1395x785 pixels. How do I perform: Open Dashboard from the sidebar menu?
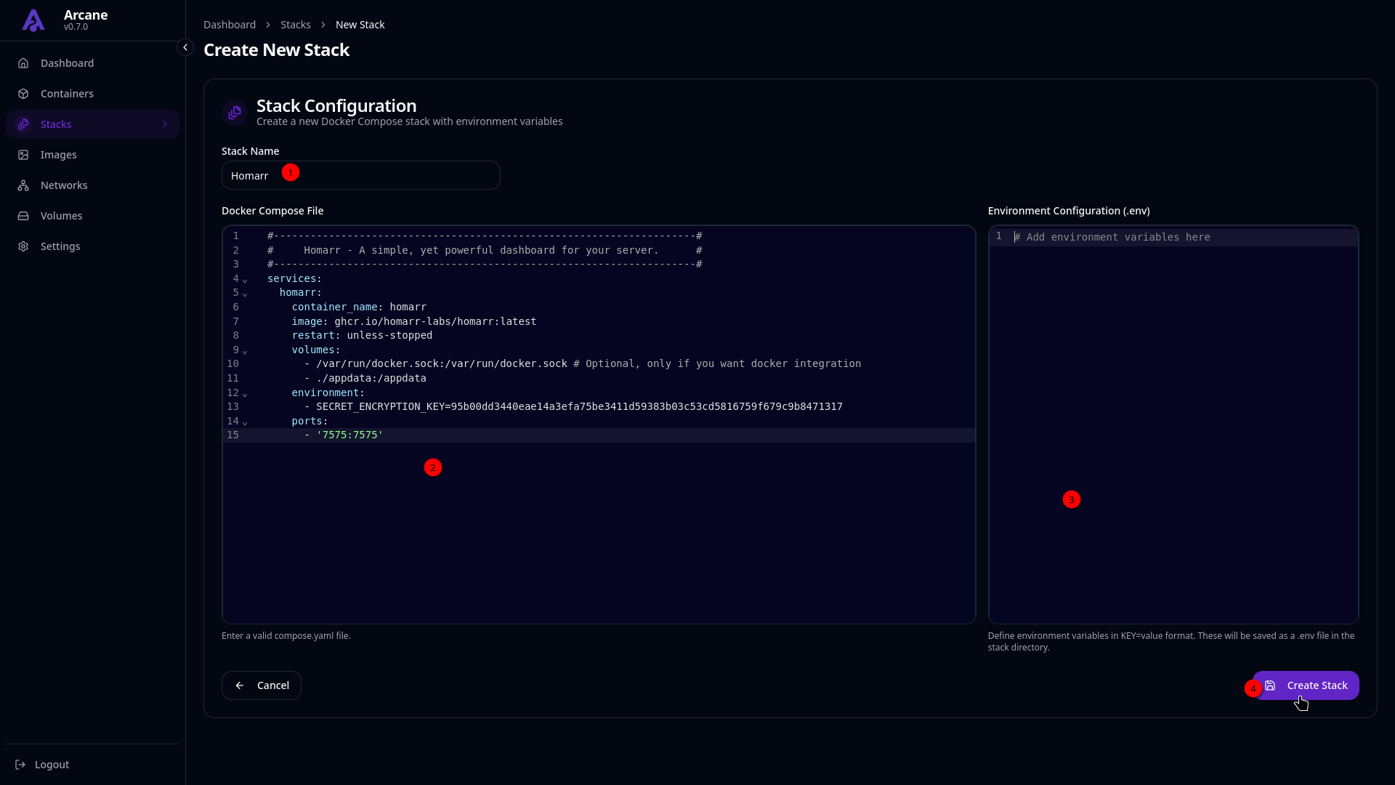tap(92, 63)
